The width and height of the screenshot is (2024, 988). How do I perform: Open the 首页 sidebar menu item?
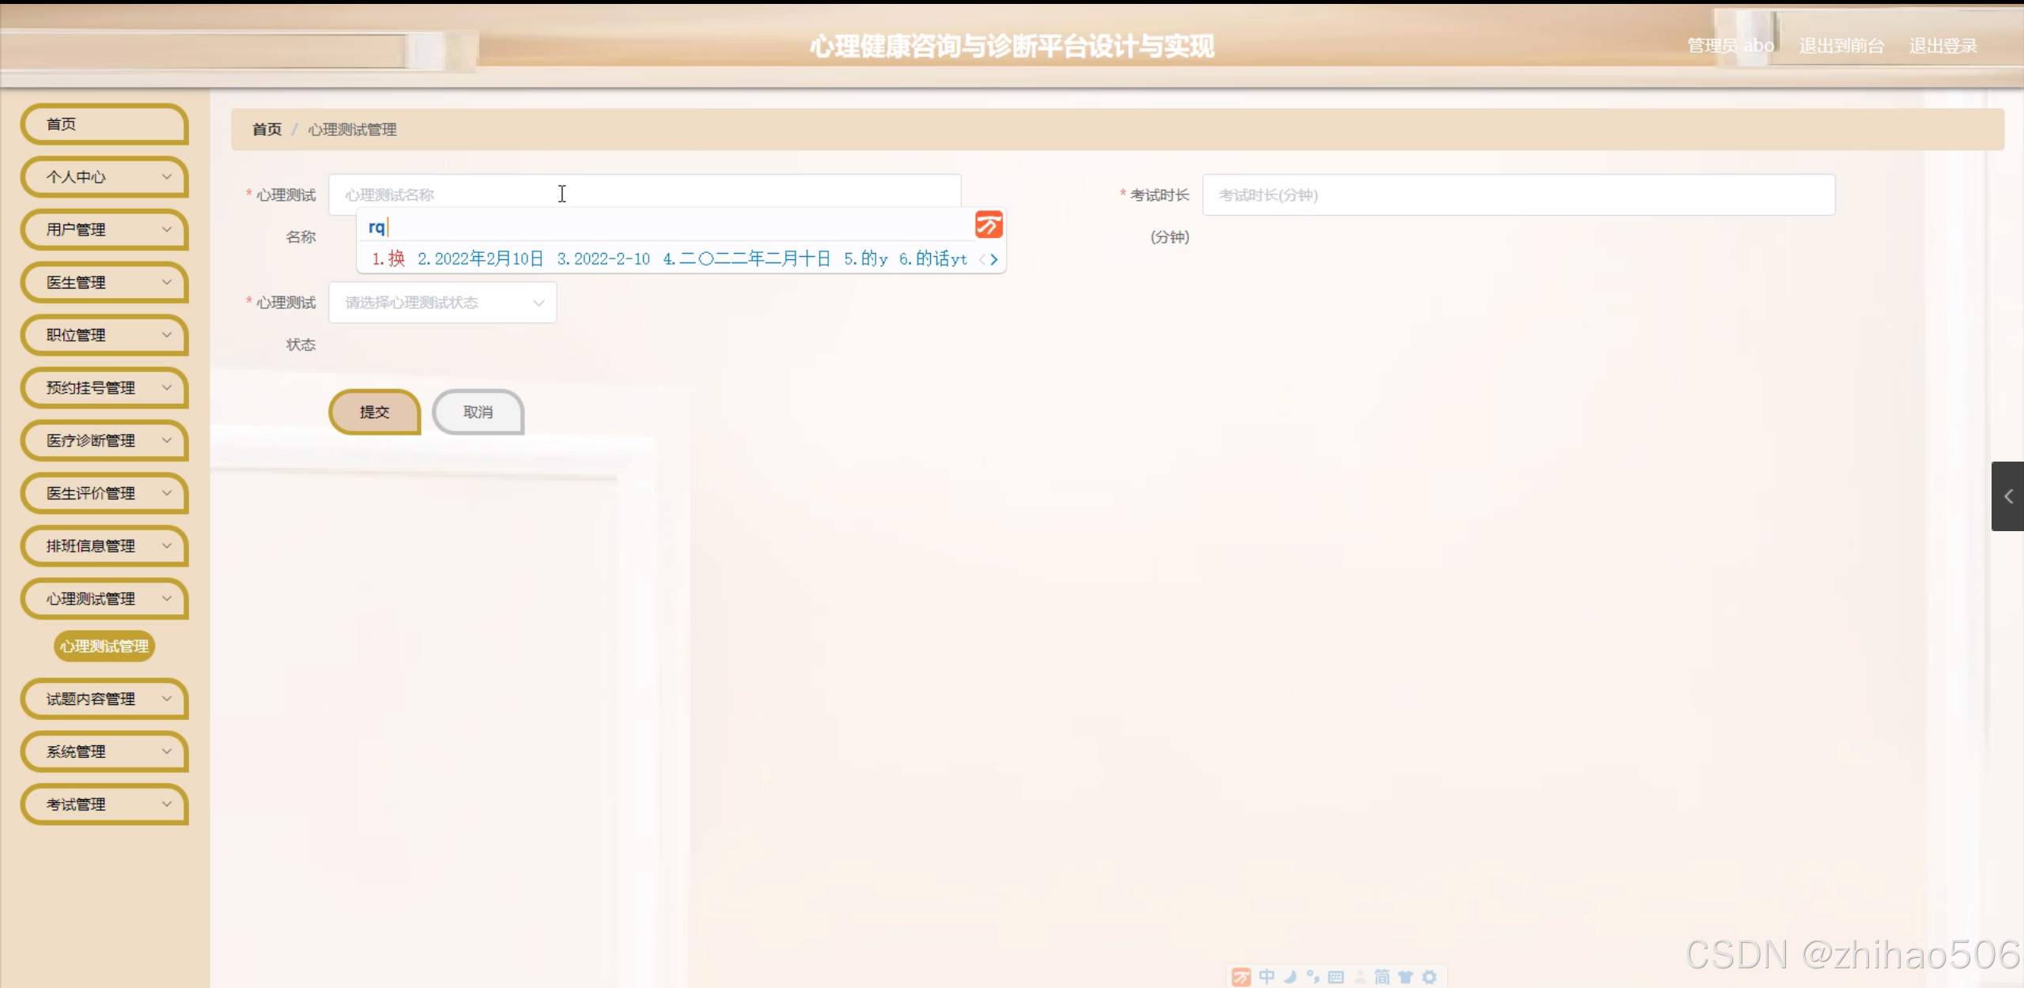(x=105, y=124)
